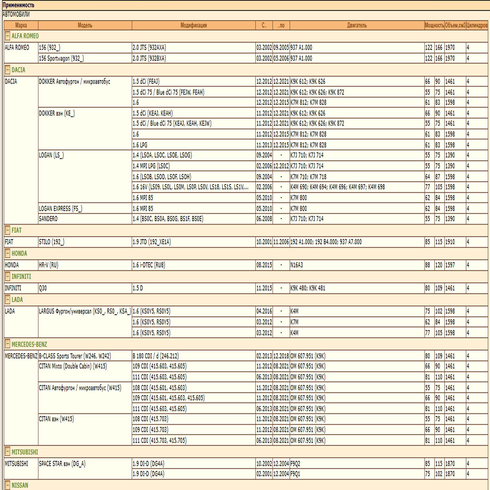This screenshot has height=490, width=490.
Task: Collapse the DACIA brand section
Action: click(8, 70)
